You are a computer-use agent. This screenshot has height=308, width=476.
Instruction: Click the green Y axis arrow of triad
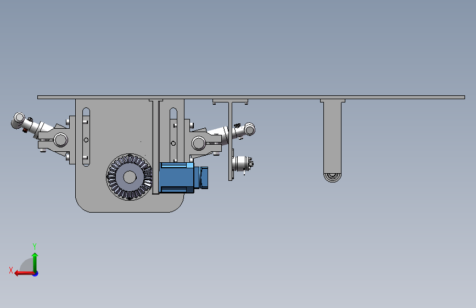click(x=35, y=262)
